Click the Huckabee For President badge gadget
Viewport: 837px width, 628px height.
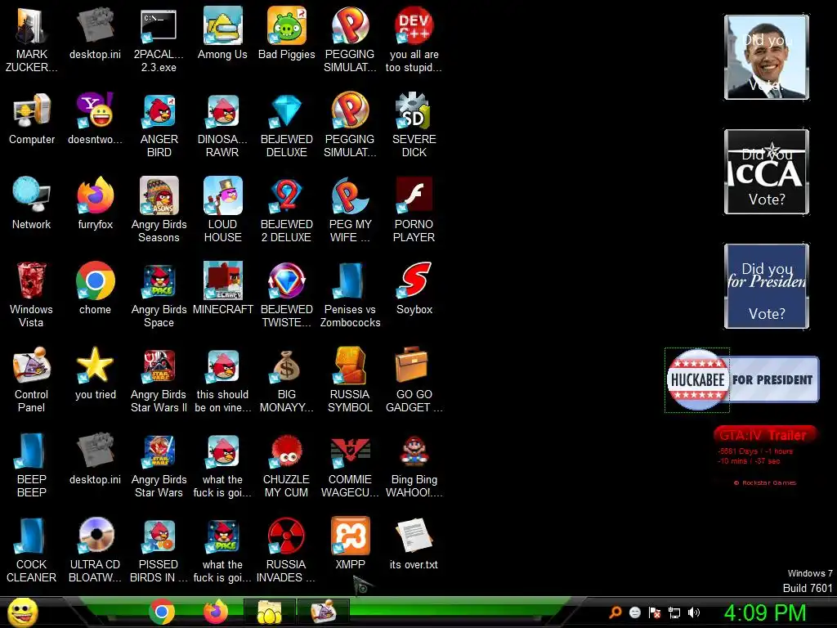click(742, 379)
